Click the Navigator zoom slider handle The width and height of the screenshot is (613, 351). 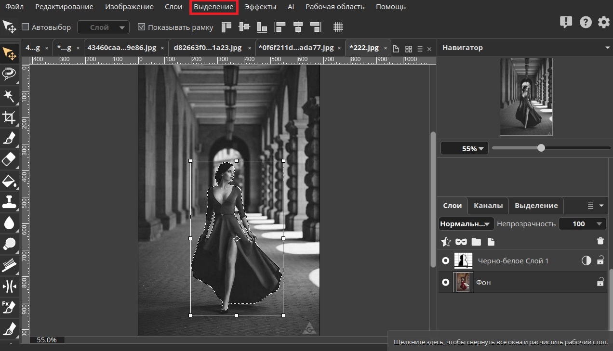[541, 148]
